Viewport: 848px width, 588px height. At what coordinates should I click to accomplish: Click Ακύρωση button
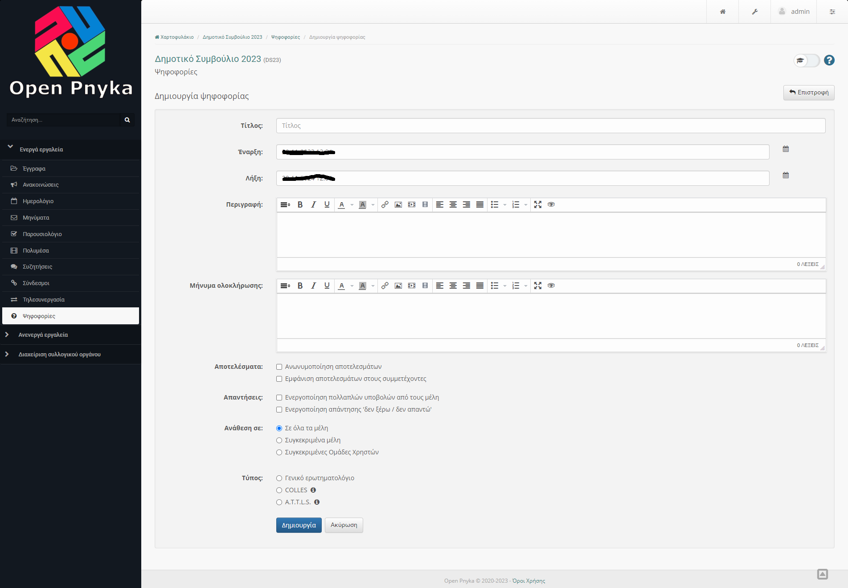point(344,525)
